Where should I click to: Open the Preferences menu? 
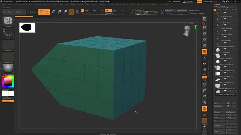coord(103,4)
